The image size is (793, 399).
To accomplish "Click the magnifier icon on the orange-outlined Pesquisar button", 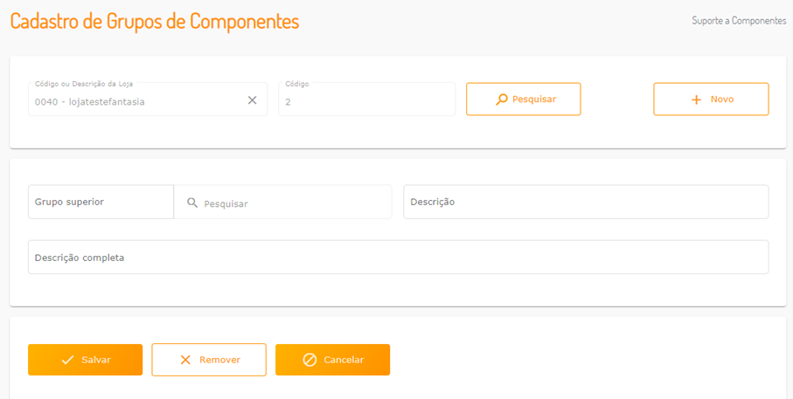I will (501, 100).
